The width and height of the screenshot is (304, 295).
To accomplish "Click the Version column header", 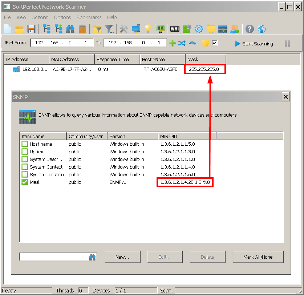I will (133, 136).
